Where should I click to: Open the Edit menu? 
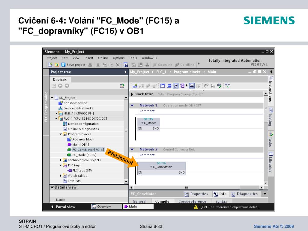[x=65, y=58]
